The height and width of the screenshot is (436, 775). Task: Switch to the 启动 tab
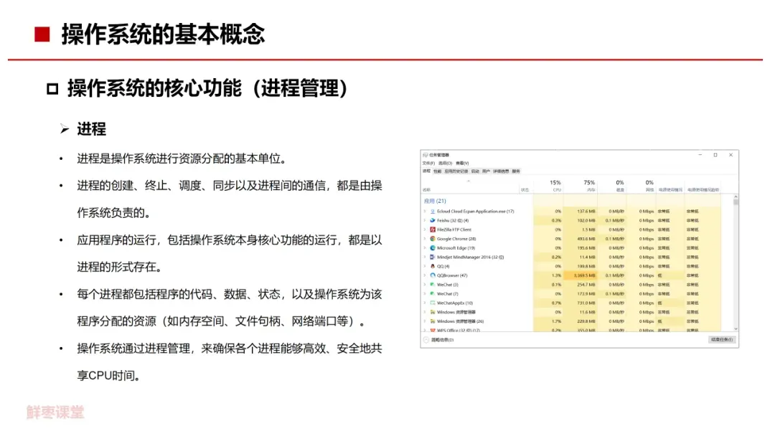pyautogui.click(x=475, y=171)
